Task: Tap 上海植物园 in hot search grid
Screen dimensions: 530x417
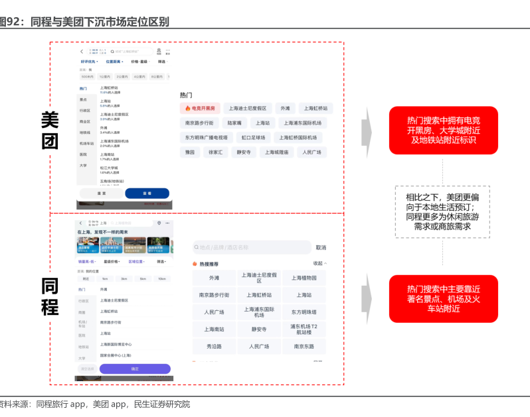Action: coord(304,278)
